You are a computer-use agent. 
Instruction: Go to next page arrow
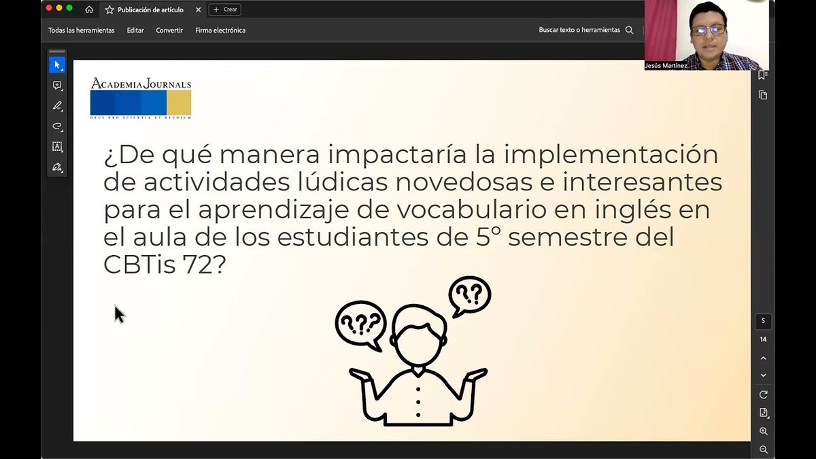[763, 375]
